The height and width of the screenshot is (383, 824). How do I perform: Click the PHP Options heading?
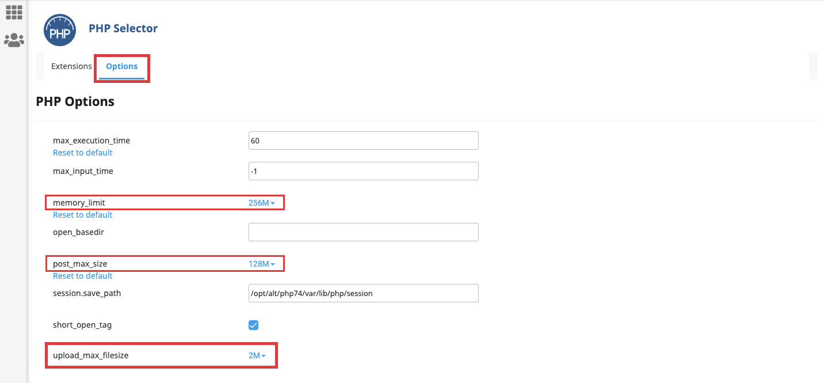click(75, 102)
